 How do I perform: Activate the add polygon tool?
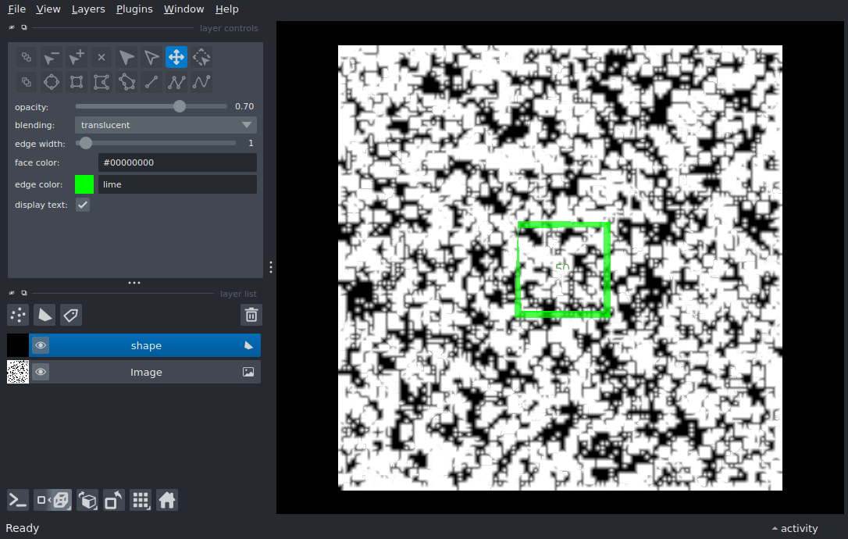[102, 82]
